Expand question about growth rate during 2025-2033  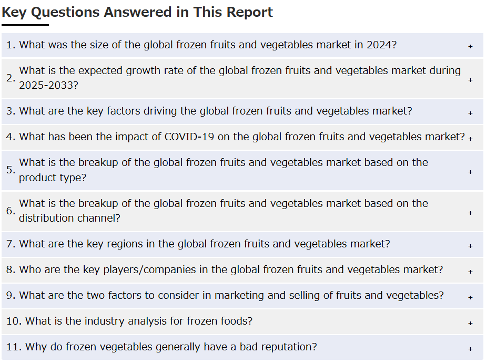coord(242,79)
